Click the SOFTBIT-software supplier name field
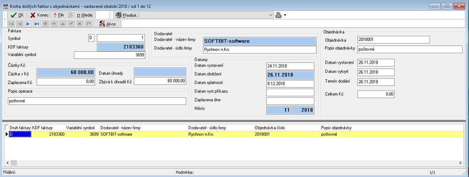The width and height of the screenshot is (469, 177). pos(259,41)
